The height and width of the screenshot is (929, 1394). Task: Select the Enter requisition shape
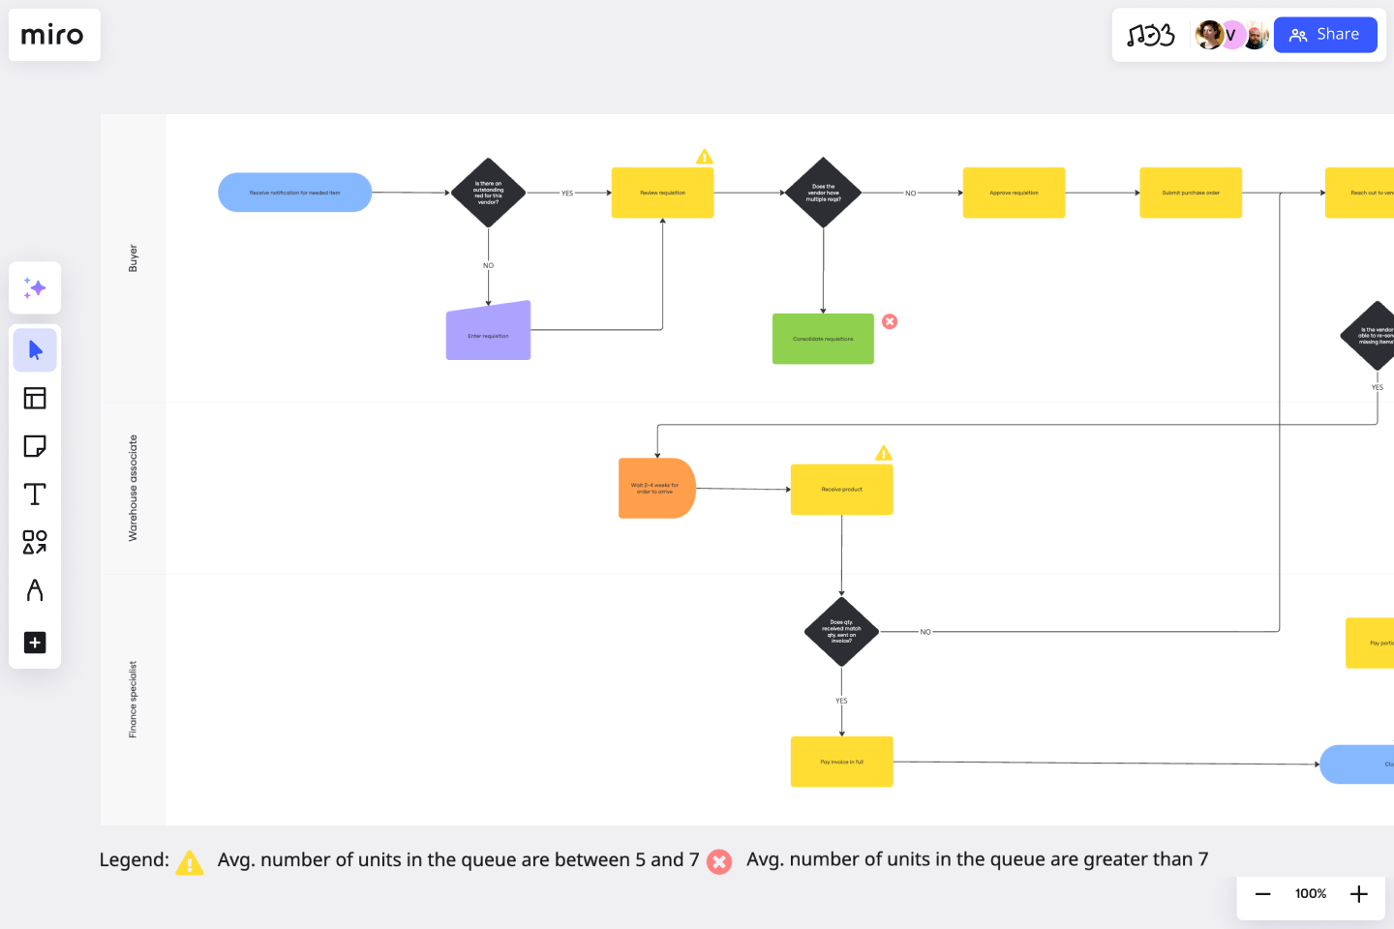coord(488,330)
